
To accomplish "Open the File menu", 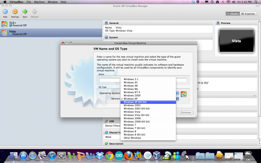I will [29, 2].
